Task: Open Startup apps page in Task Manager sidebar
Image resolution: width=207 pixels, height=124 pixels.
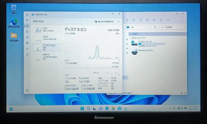Action: coord(27,37)
